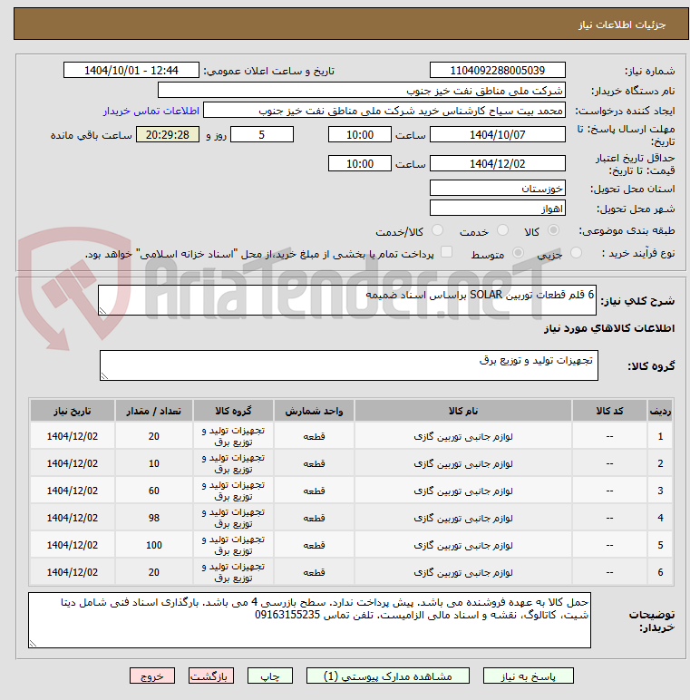Click the کد کالا column header

point(609,411)
